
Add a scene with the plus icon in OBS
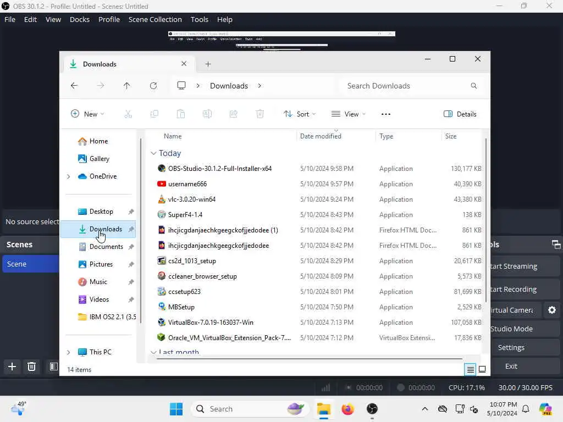(x=12, y=367)
